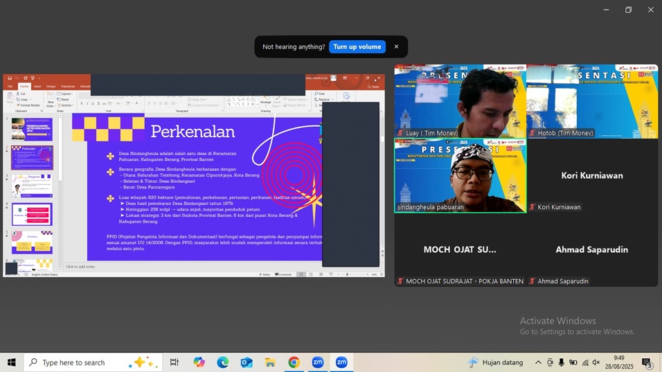This screenshot has width=662, height=372.
Task: Toggle Bold formatting
Action: pos(82,103)
